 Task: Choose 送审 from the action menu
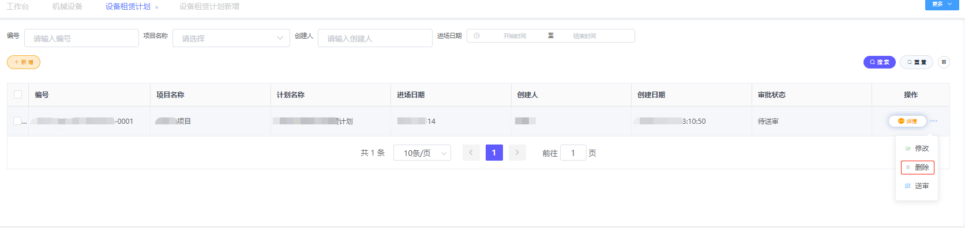(917, 186)
